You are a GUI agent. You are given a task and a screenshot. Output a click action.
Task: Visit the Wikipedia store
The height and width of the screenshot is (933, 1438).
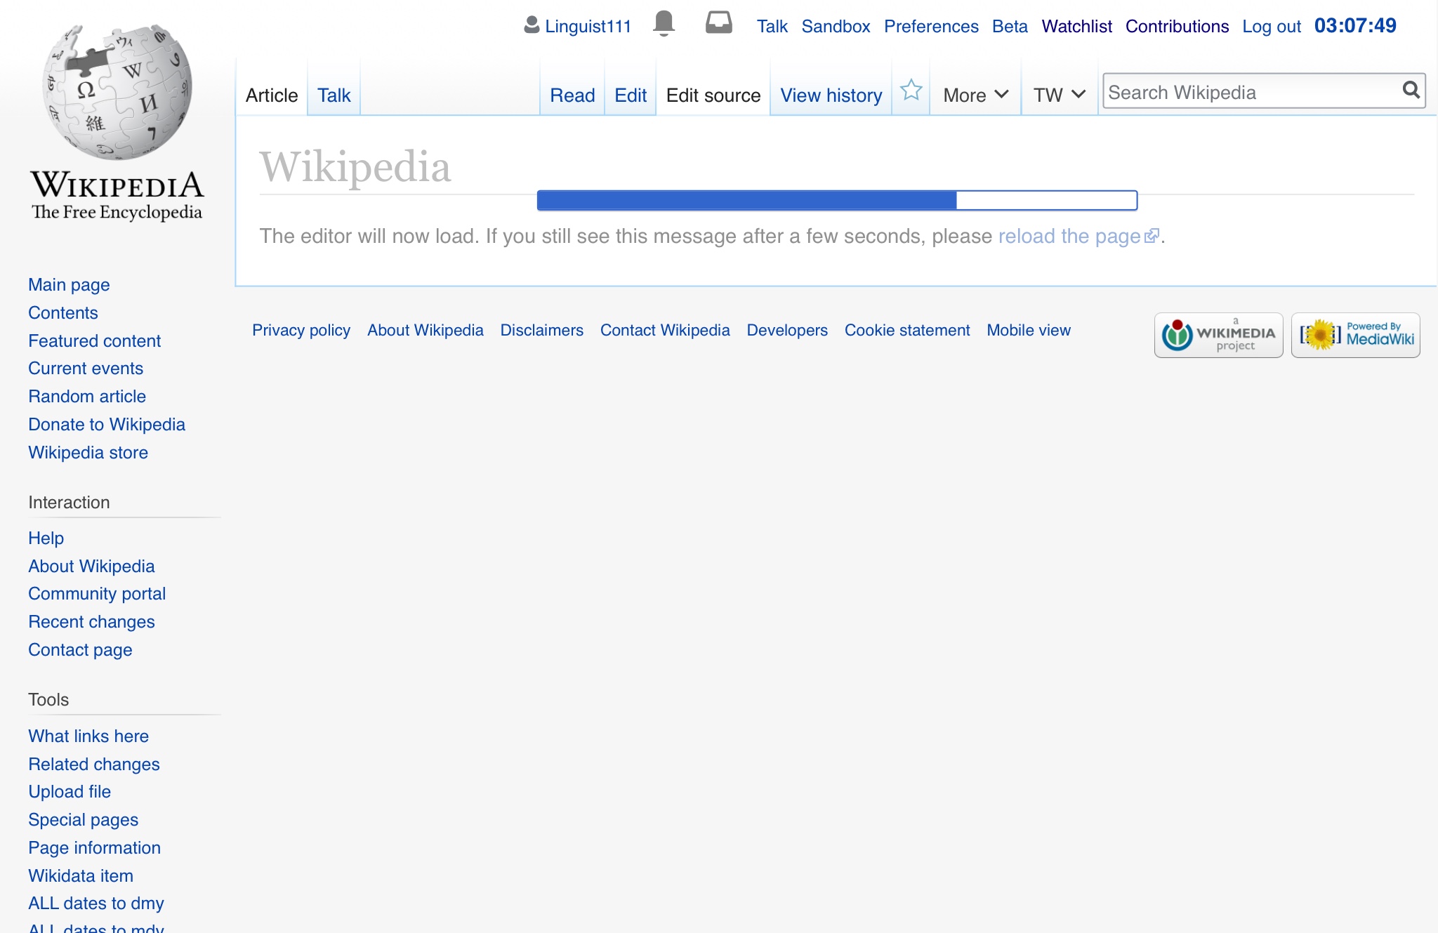[x=88, y=452]
